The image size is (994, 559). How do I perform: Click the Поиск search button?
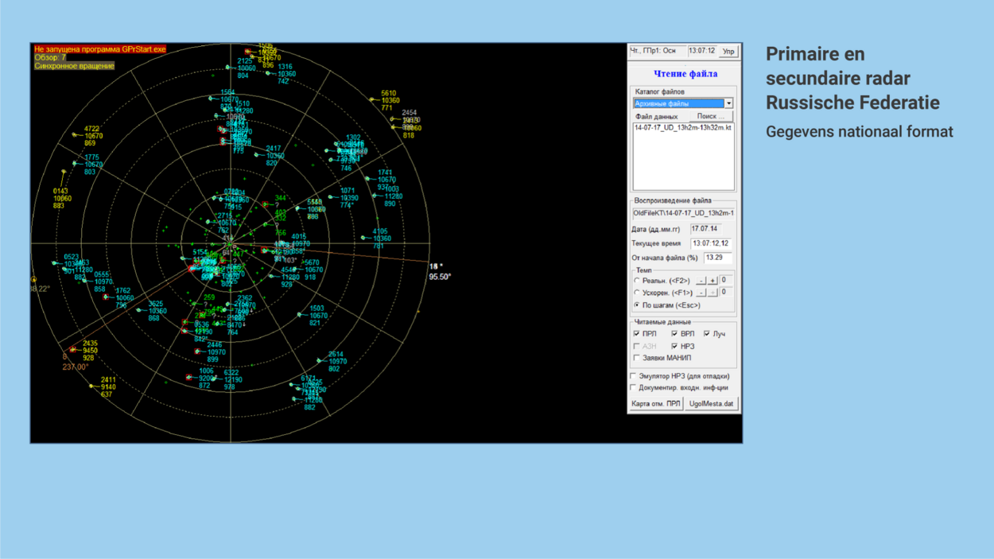pos(710,116)
